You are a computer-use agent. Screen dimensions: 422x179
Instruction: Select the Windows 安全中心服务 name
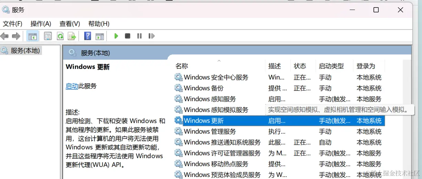click(x=216, y=77)
